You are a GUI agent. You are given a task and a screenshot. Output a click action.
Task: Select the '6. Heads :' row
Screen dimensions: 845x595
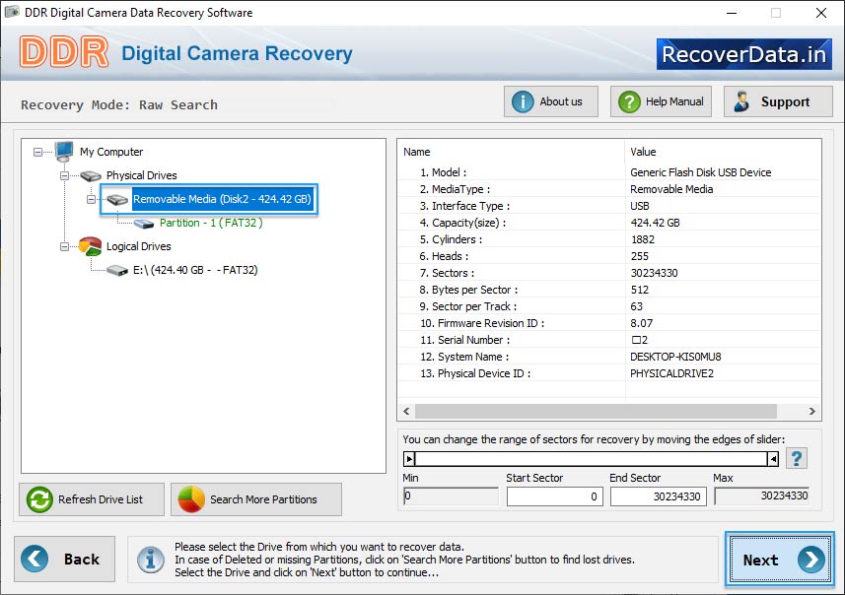click(609, 256)
